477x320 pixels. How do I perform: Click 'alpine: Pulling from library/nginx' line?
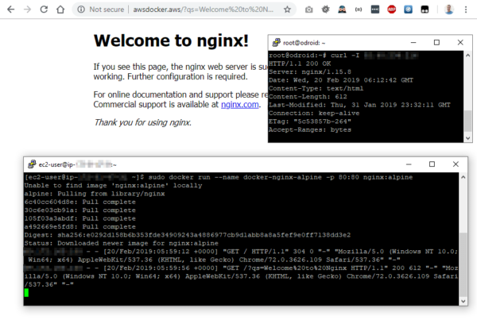[95, 194]
